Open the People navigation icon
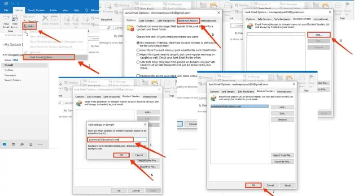 pos(22,144)
